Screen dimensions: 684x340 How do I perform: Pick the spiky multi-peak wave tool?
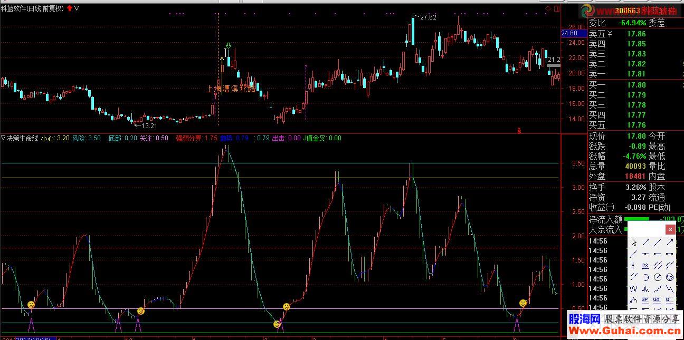tap(645, 288)
